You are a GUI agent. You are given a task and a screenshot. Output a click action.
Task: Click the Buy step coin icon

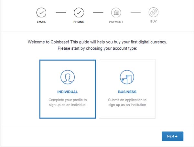click(154, 13)
